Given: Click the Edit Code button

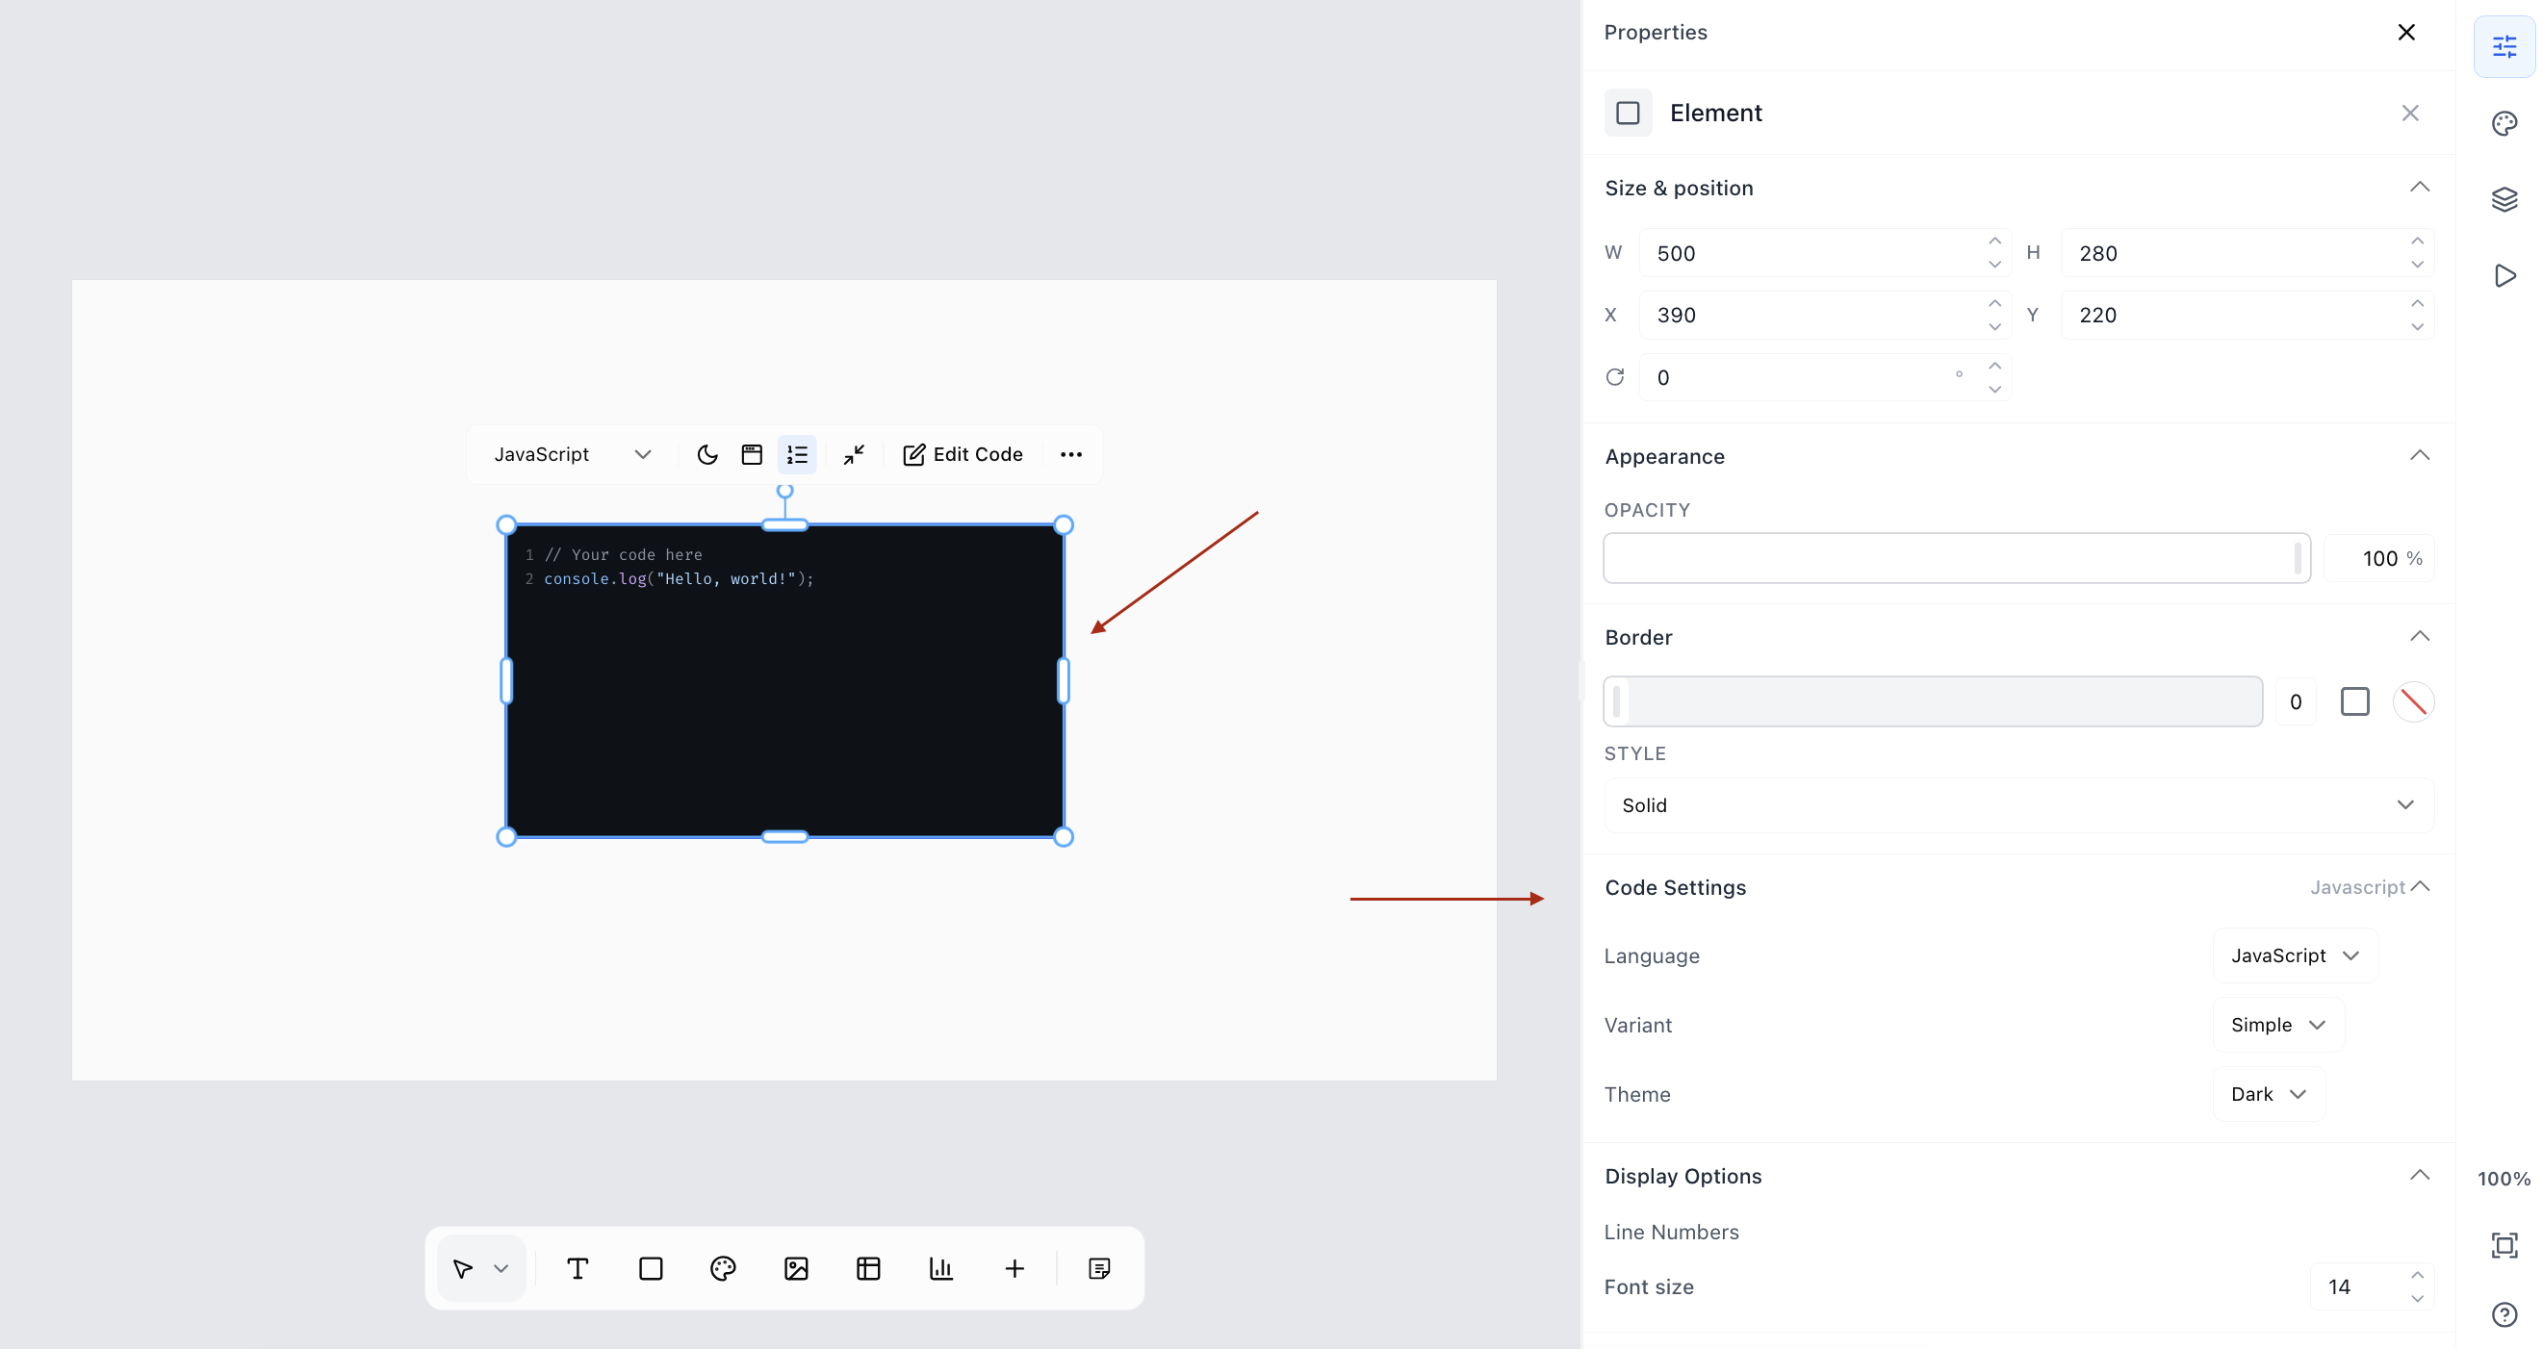Looking at the screenshot, I should click(963, 454).
